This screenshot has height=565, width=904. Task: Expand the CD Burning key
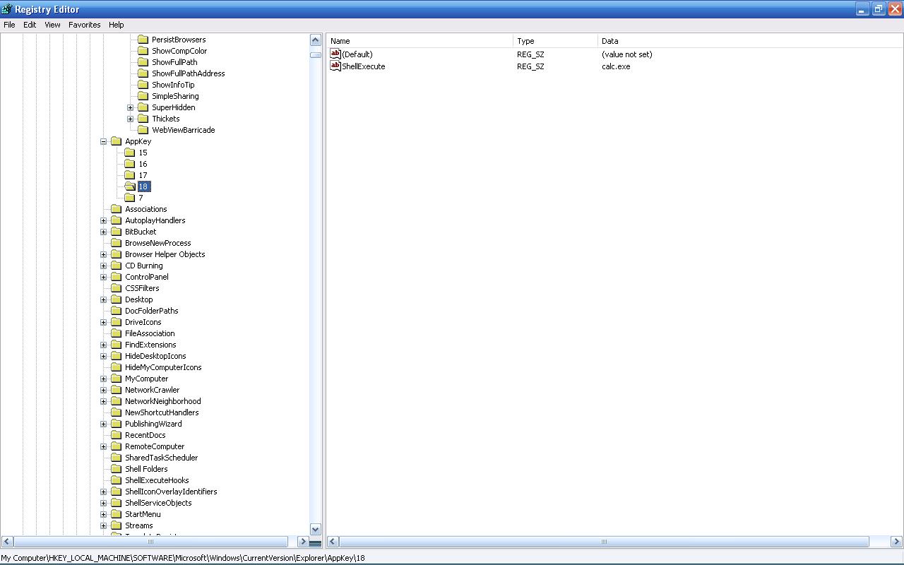pyautogui.click(x=104, y=266)
